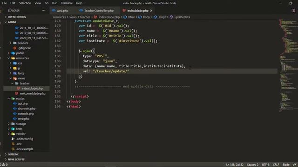Expand the css folder
The height and width of the screenshot is (167, 298).
(x=20, y=63)
